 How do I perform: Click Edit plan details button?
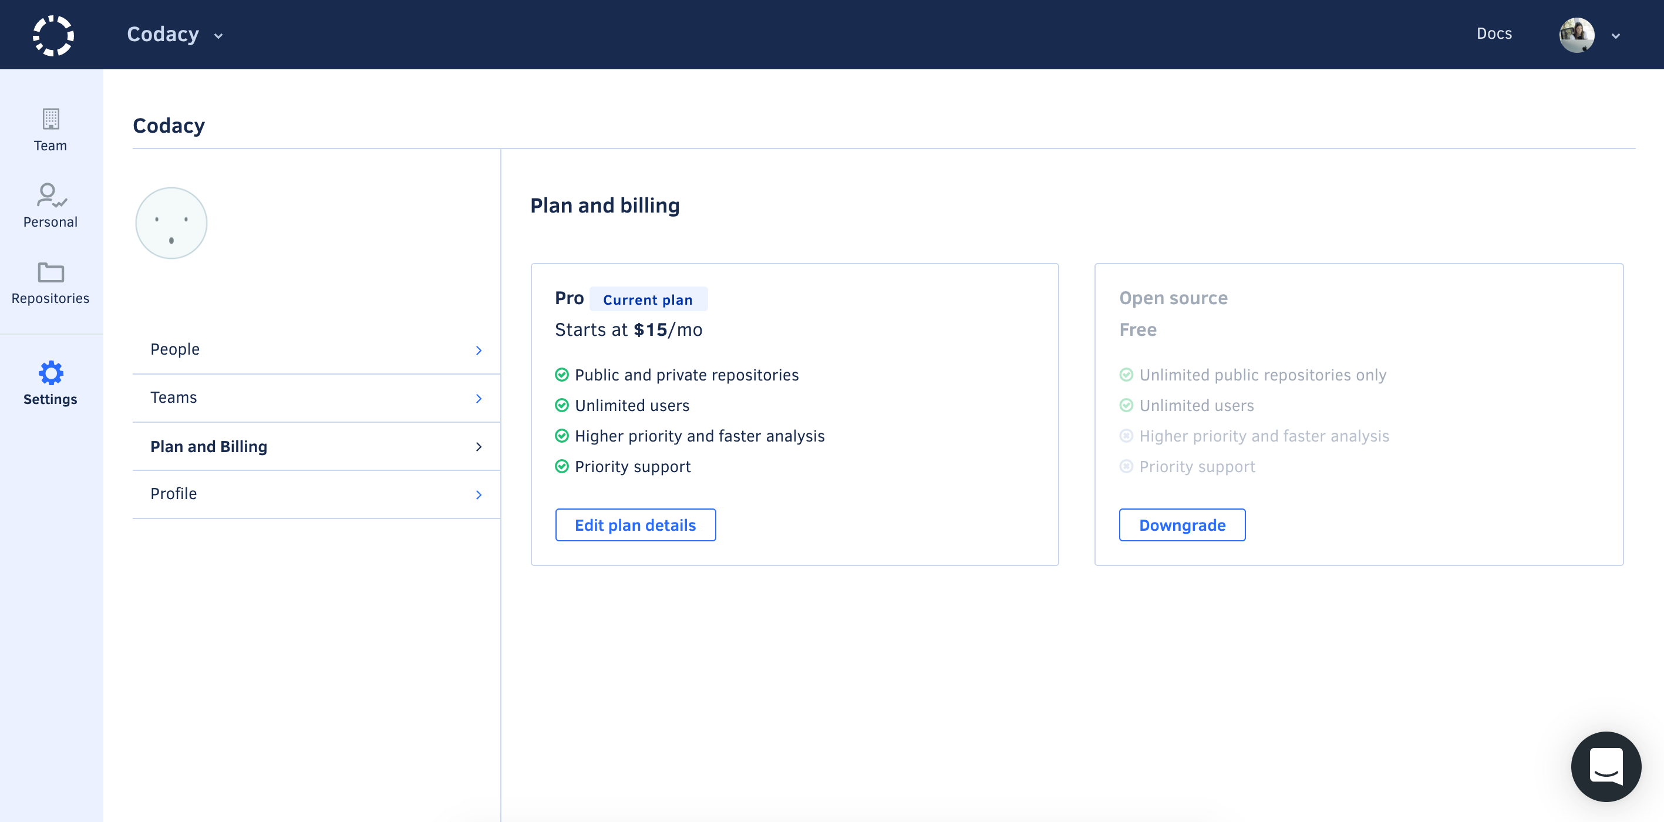(x=635, y=525)
